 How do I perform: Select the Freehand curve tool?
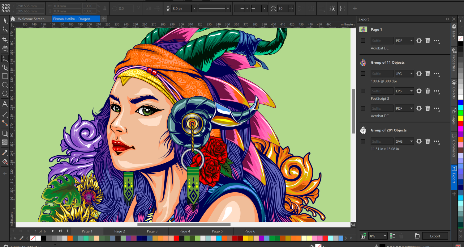pyautogui.click(x=5, y=58)
